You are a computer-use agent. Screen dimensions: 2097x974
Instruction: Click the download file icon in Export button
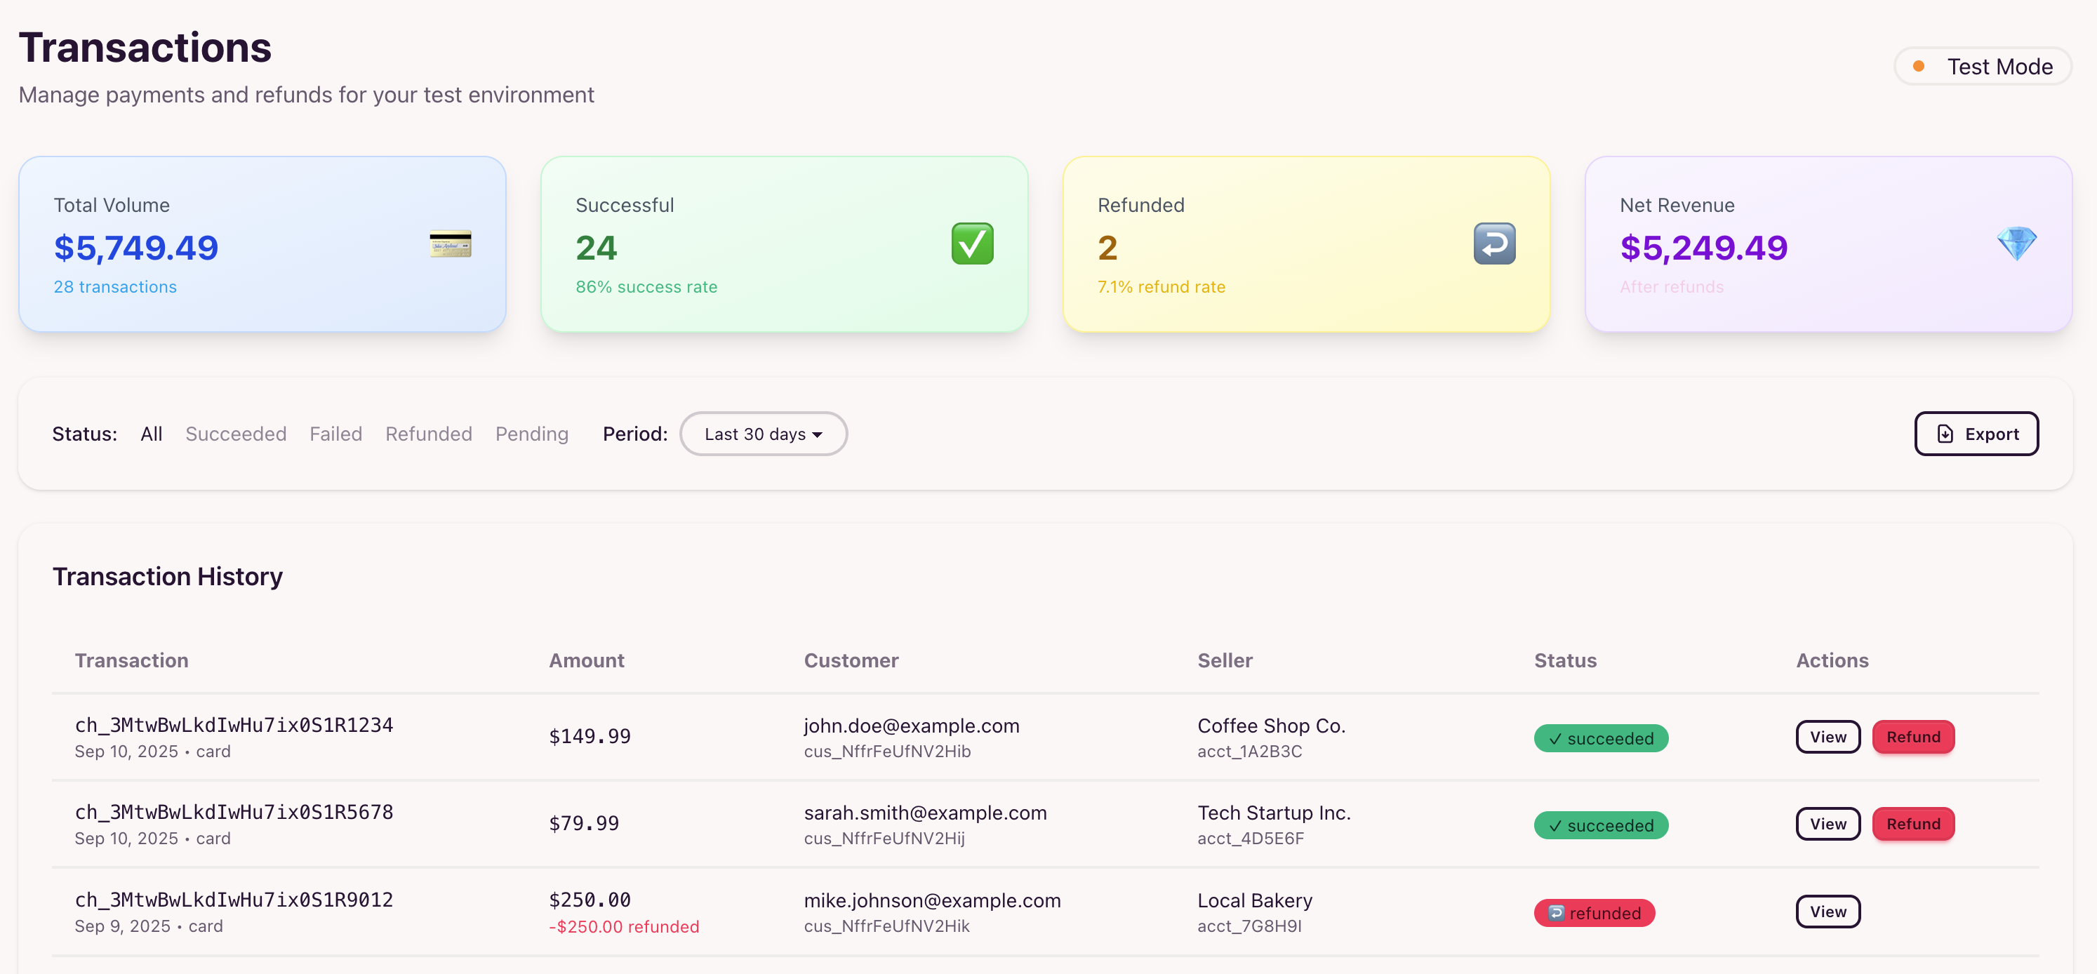point(1945,434)
